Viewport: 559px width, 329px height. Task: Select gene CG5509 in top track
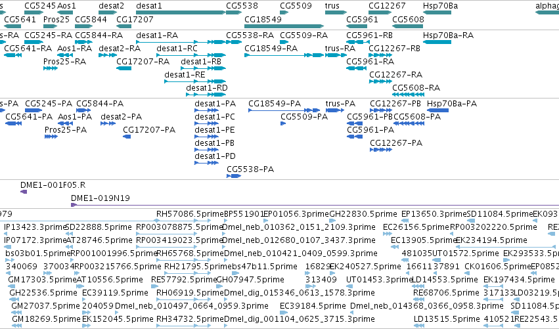click(296, 6)
